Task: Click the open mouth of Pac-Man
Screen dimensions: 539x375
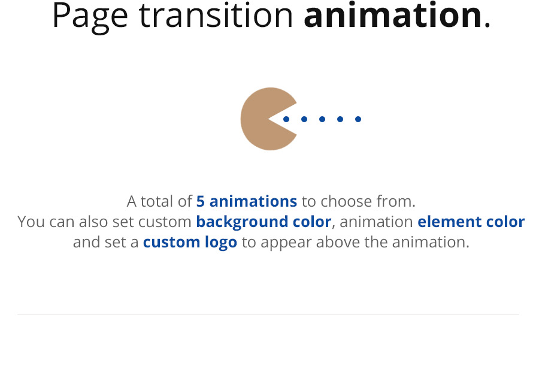Action: click(286, 119)
